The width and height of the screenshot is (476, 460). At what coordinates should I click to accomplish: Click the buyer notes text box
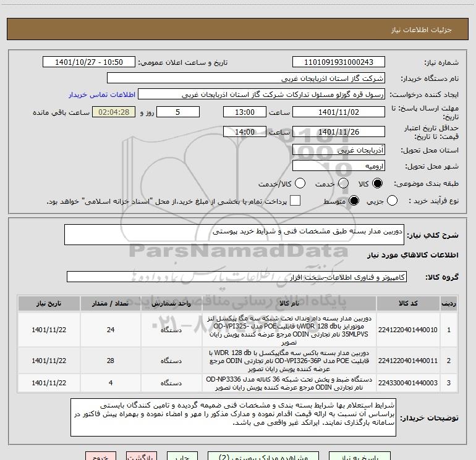233,417
